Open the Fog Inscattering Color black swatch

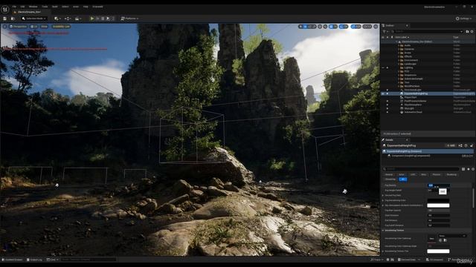tap(438, 200)
